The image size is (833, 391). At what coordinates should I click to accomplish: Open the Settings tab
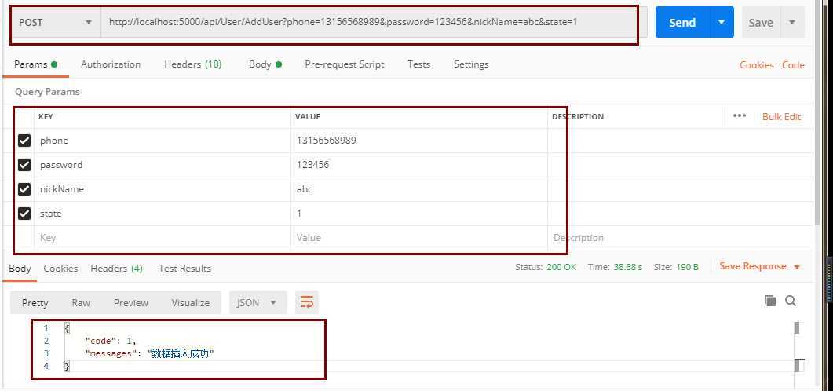coord(471,64)
